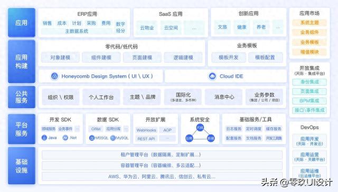Select the 应用 layer block
The image size is (338, 192).
click(x=22, y=22)
